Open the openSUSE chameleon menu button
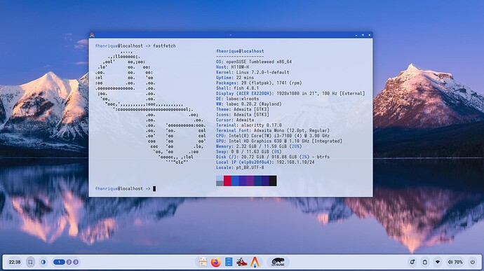484x271 pixels. [x=278, y=262]
